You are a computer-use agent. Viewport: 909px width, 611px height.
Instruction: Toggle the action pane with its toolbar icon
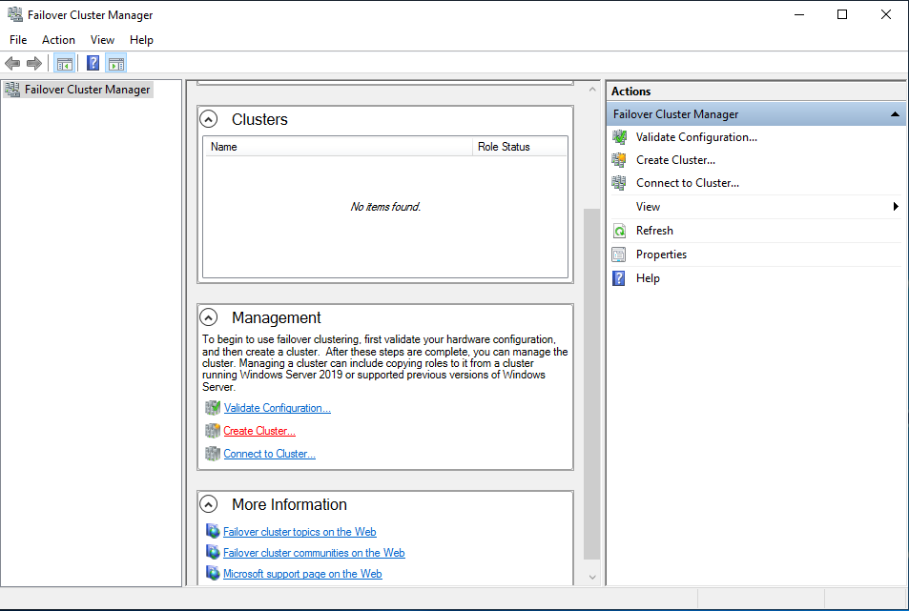click(x=115, y=62)
